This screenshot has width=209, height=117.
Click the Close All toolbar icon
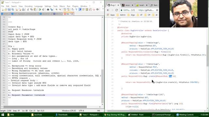(x=20, y=9)
